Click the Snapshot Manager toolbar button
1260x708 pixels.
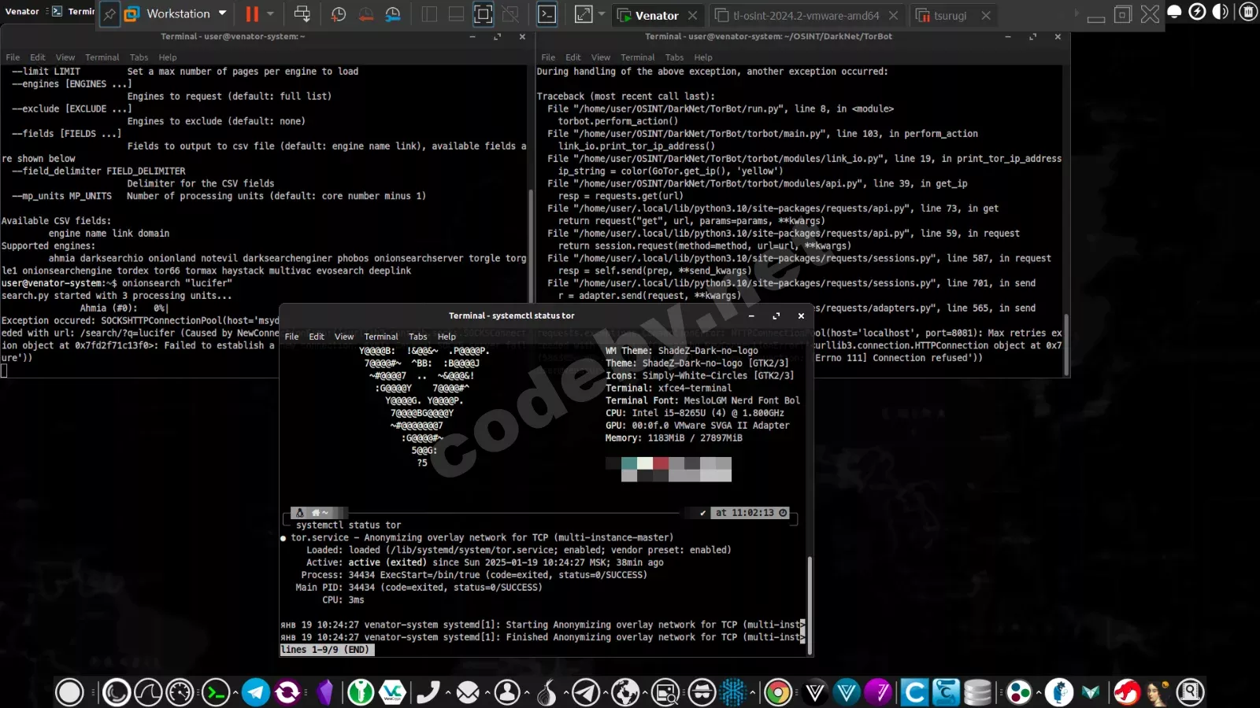(x=392, y=14)
